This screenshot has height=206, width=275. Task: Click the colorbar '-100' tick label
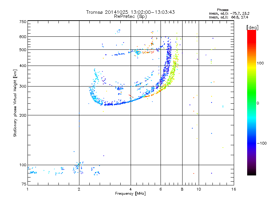262,143
